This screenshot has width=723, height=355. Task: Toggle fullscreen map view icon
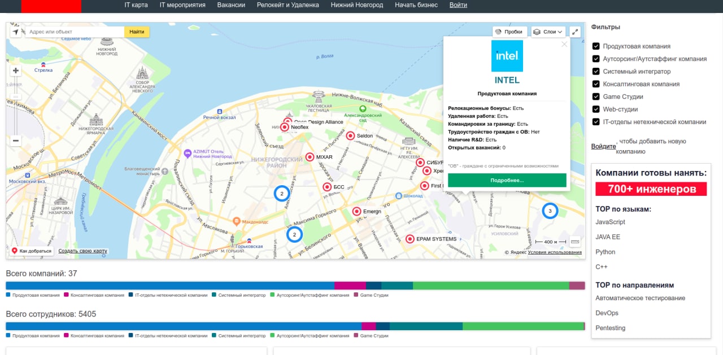pos(575,32)
